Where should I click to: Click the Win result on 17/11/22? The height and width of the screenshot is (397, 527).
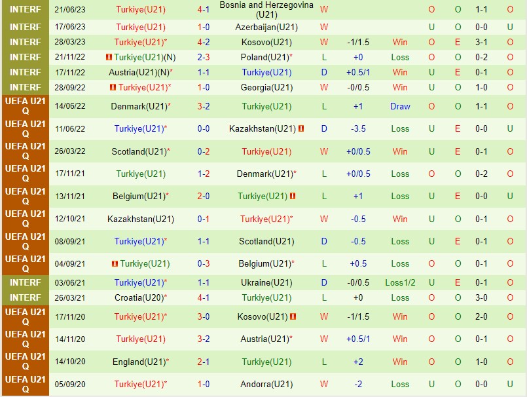coord(400,72)
